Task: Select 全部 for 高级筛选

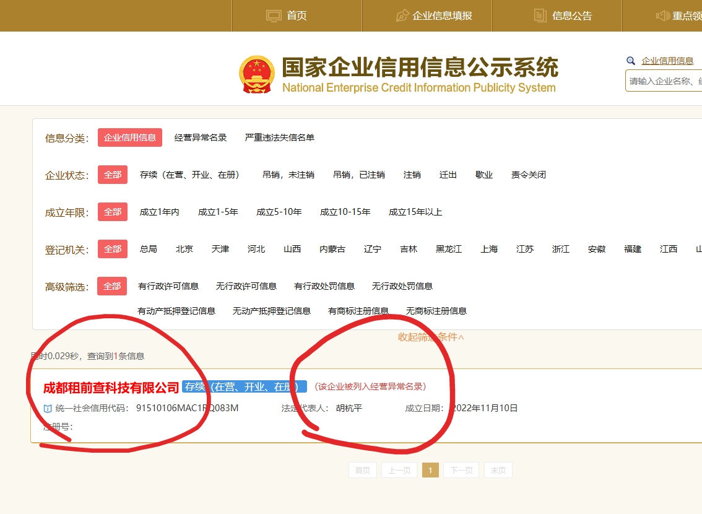Action: [112, 286]
